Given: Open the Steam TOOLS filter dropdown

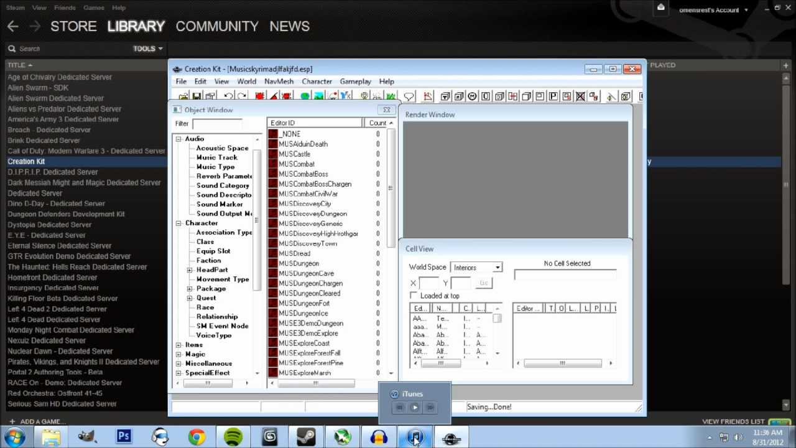Looking at the screenshot, I should click(x=148, y=49).
